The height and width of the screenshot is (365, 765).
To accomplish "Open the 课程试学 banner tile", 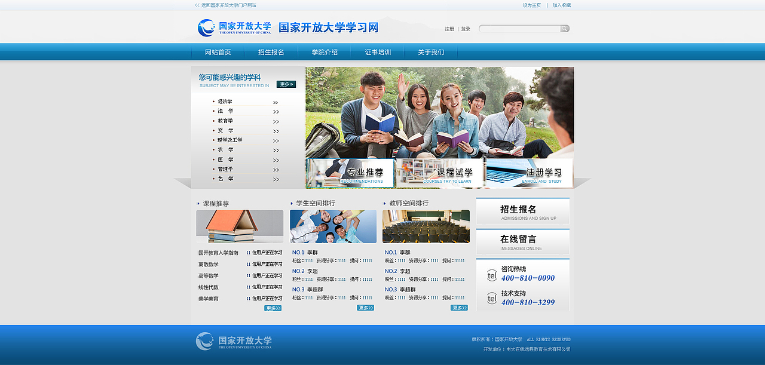I will point(440,173).
